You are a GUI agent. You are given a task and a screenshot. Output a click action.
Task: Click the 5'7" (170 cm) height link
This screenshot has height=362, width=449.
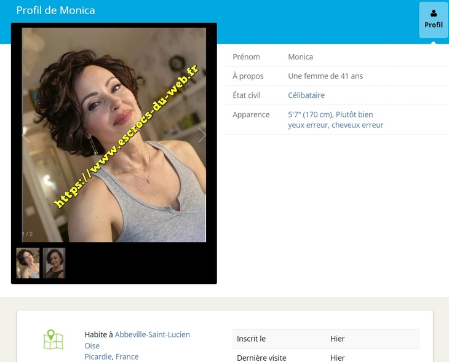point(310,114)
